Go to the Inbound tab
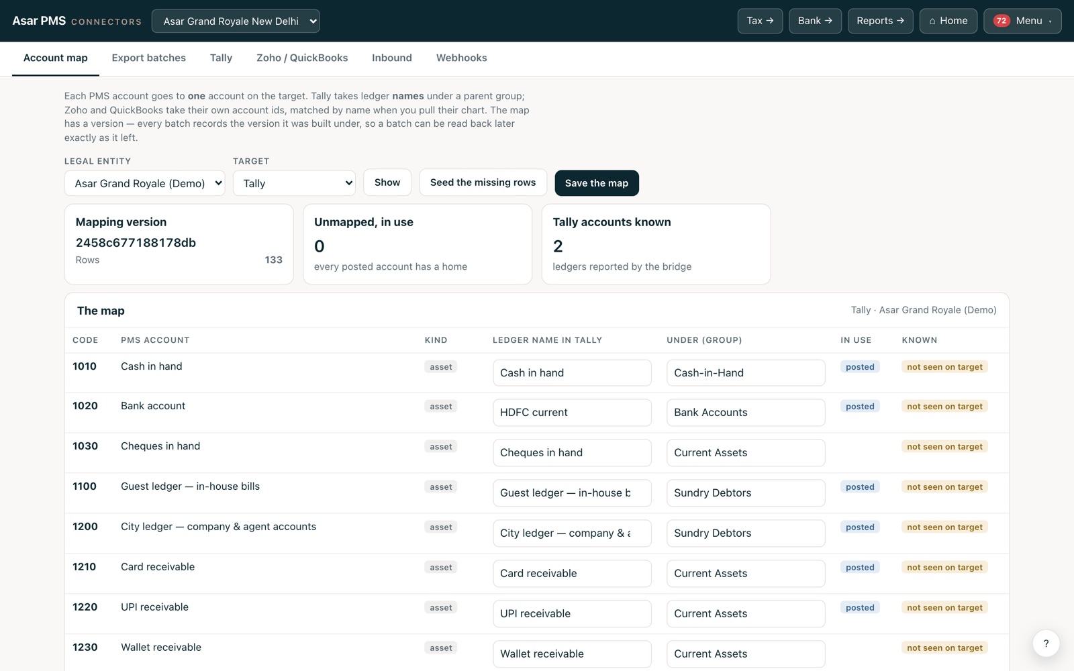Screen dimensions: 1074x671 coord(392,58)
